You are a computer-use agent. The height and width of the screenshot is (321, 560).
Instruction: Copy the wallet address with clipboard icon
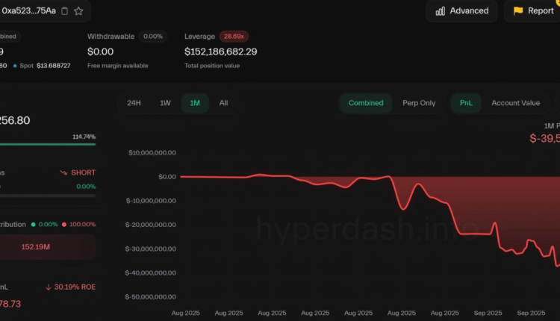(x=64, y=10)
